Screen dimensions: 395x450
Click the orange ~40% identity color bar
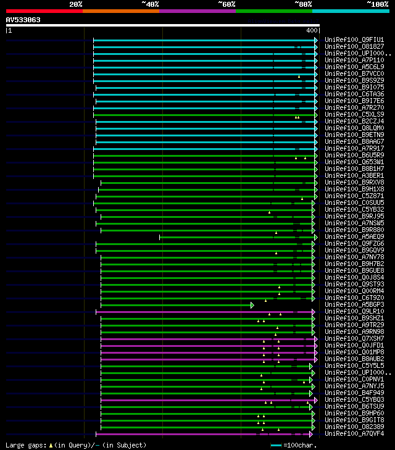tap(121, 11)
